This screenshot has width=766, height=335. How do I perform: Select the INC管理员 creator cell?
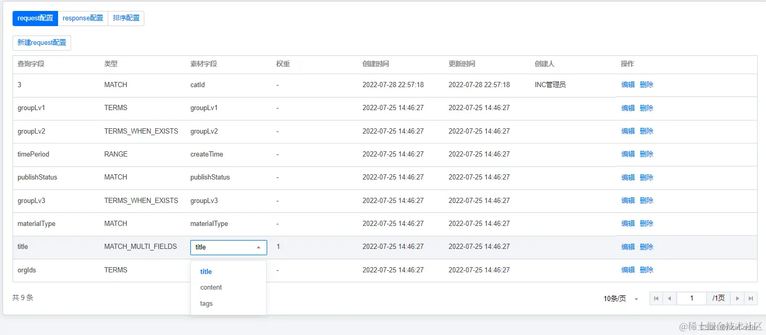click(x=550, y=85)
